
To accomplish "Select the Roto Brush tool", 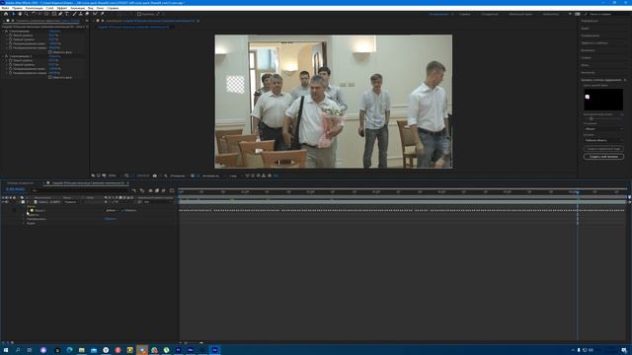I will coord(95,14).
